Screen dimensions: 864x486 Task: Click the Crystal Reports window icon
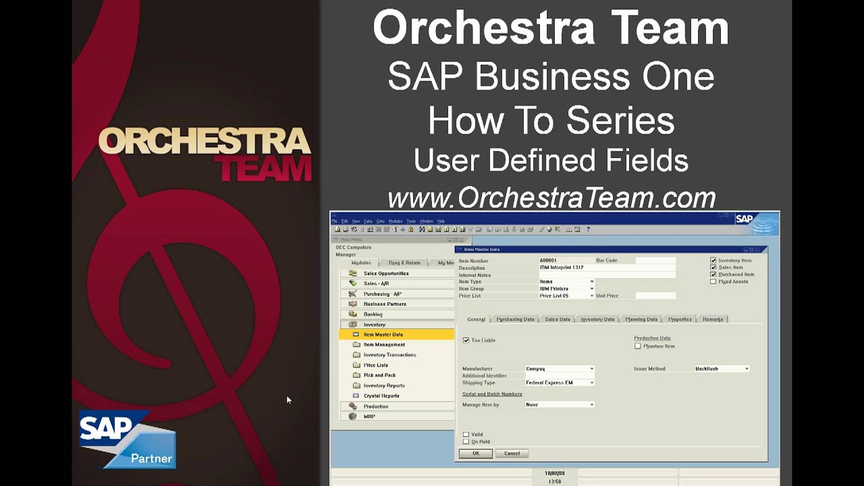pyautogui.click(x=356, y=396)
